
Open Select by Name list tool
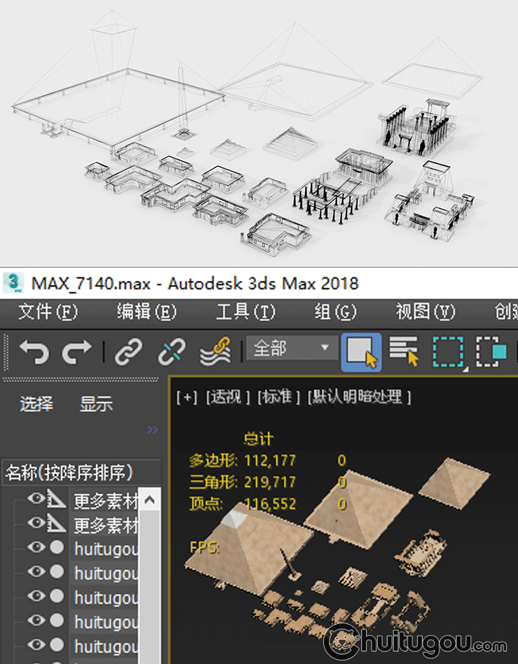[403, 351]
